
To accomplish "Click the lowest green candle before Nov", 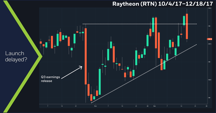I will pyautogui.click(x=94, y=98).
